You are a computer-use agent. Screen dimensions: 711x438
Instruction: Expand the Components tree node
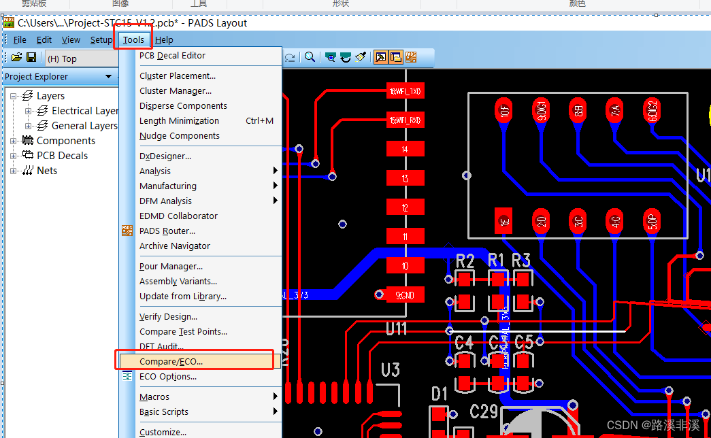(13, 141)
